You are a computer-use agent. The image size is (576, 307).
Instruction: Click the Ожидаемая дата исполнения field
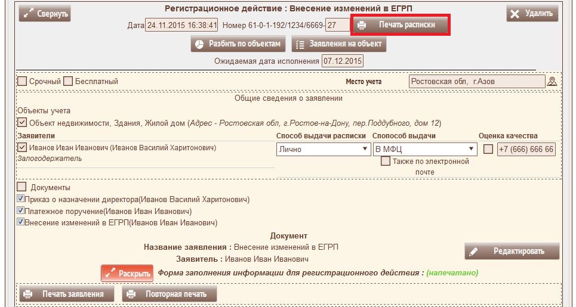[342, 61]
